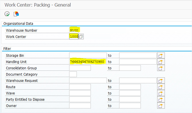This screenshot has height=113, width=192.
Task: Click the Warehouse Request upper-limit field
Action: point(138,80)
